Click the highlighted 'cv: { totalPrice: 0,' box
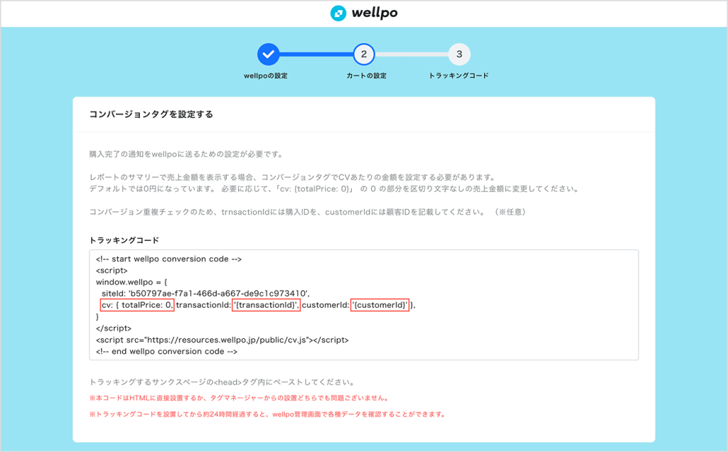This screenshot has height=452, width=728. point(136,305)
